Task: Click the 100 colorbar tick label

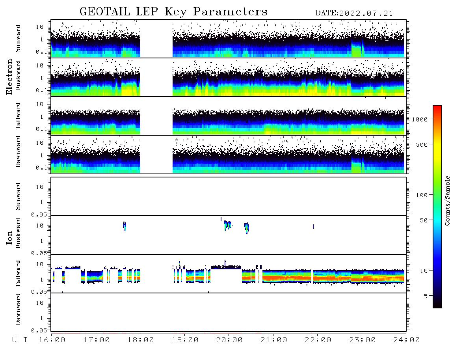Action: 422,195
